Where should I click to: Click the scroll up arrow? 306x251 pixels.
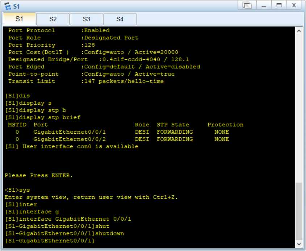299,31
